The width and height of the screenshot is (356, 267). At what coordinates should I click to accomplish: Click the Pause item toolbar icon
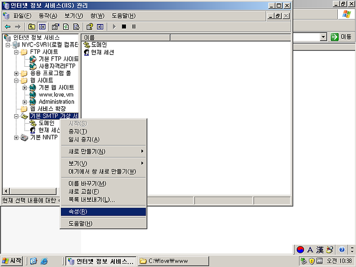tap(134, 27)
